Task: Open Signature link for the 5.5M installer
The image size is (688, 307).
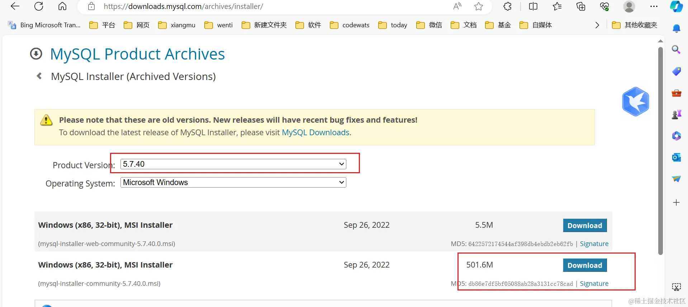Action: click(x=594, y=244)
